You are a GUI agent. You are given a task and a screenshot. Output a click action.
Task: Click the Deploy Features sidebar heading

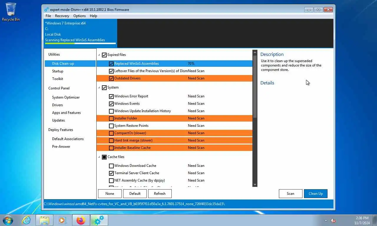pos(61,130)
